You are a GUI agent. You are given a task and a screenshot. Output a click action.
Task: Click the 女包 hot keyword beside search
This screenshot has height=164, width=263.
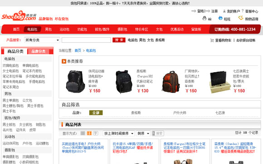pos(151,40)
